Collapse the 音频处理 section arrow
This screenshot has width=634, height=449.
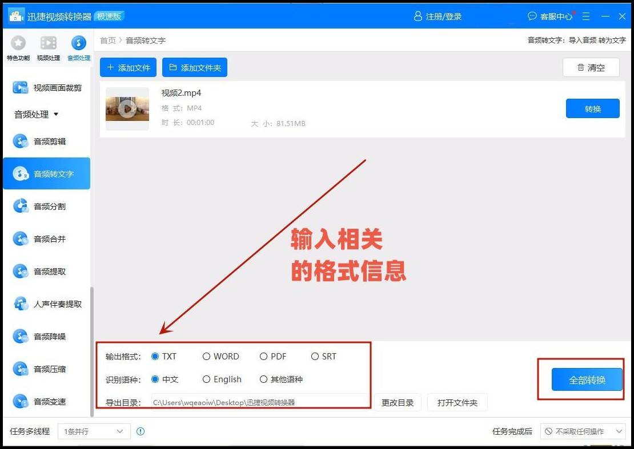pos(56,114)
